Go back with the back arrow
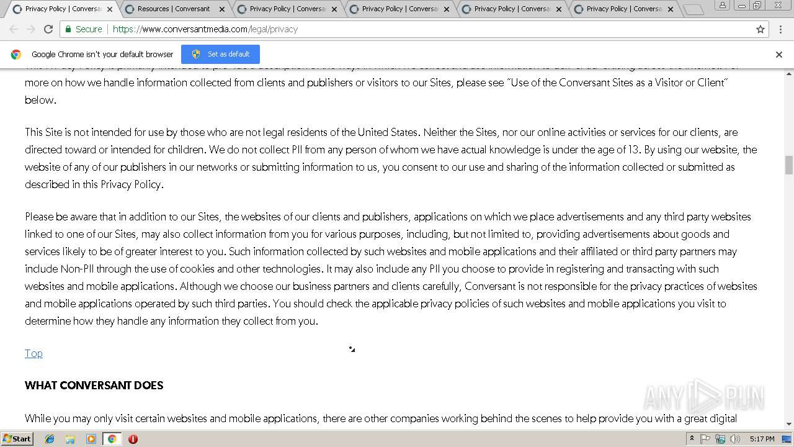This screenshot has height=447, width=794. pos(14,29)
